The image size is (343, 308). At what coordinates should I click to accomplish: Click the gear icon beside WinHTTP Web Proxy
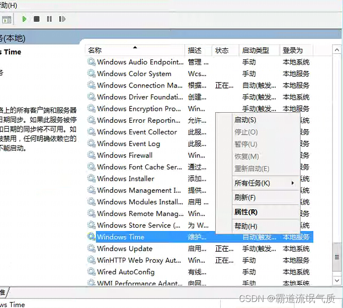(91, 260)
